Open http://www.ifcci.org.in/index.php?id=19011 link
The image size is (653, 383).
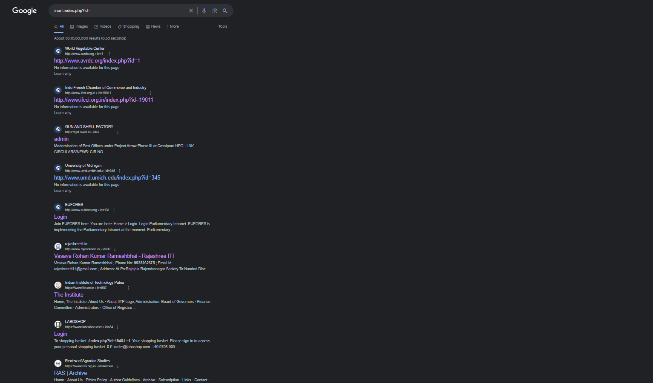[x=104, y=100]
